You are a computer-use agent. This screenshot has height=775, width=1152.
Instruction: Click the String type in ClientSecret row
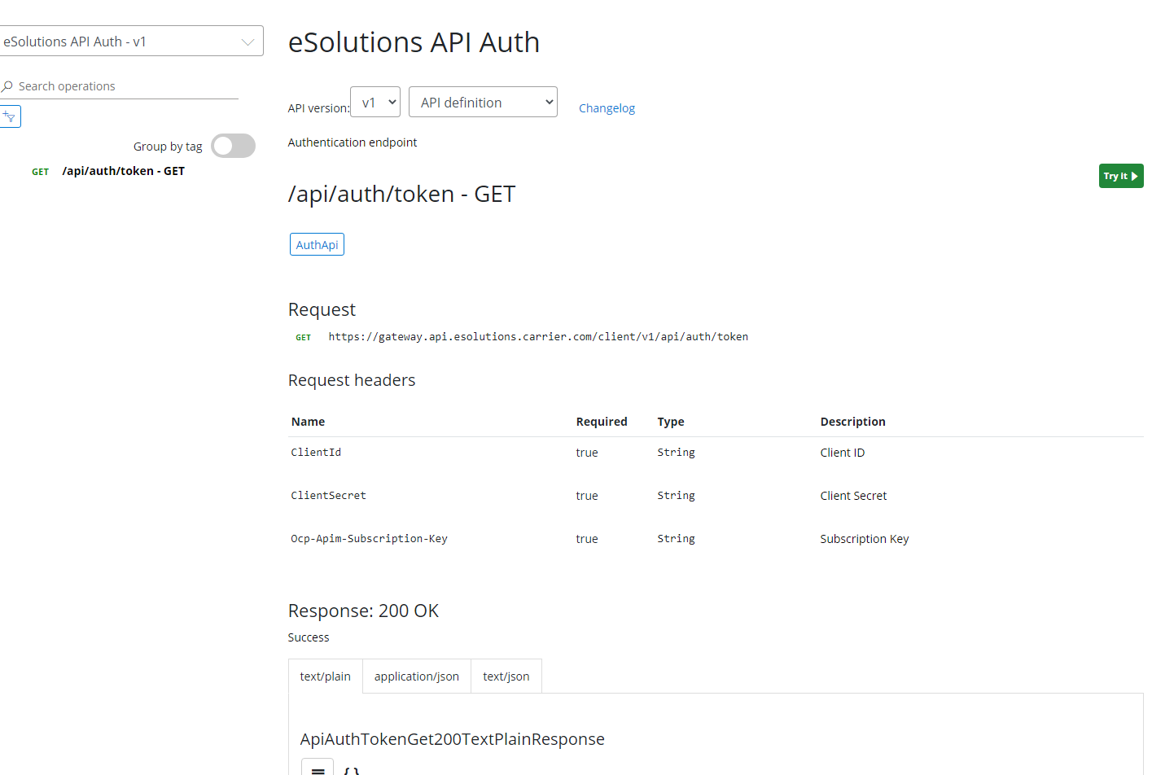pos(676,496)
